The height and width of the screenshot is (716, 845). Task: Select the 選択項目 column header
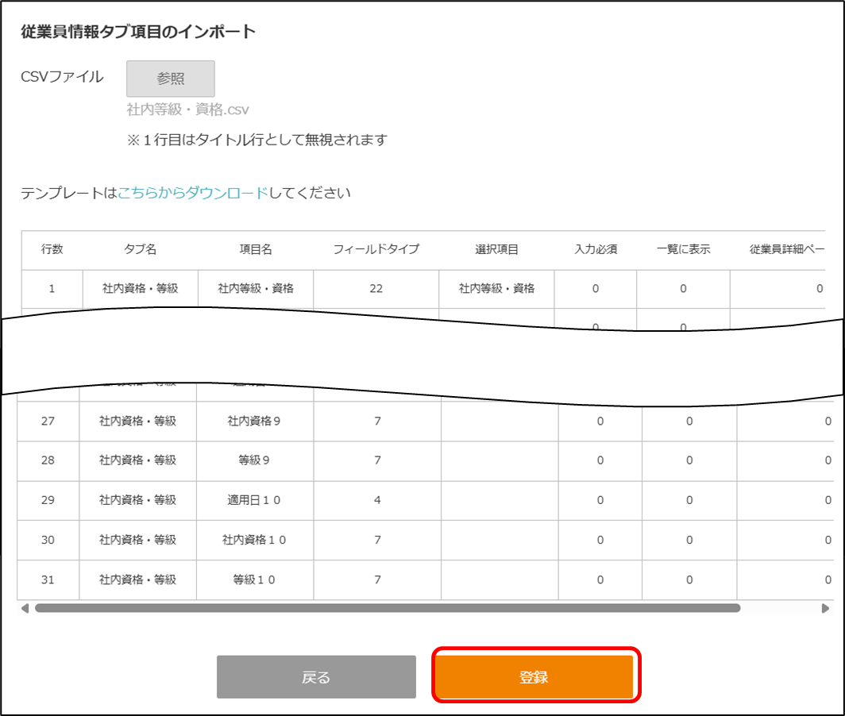[496, 249]
